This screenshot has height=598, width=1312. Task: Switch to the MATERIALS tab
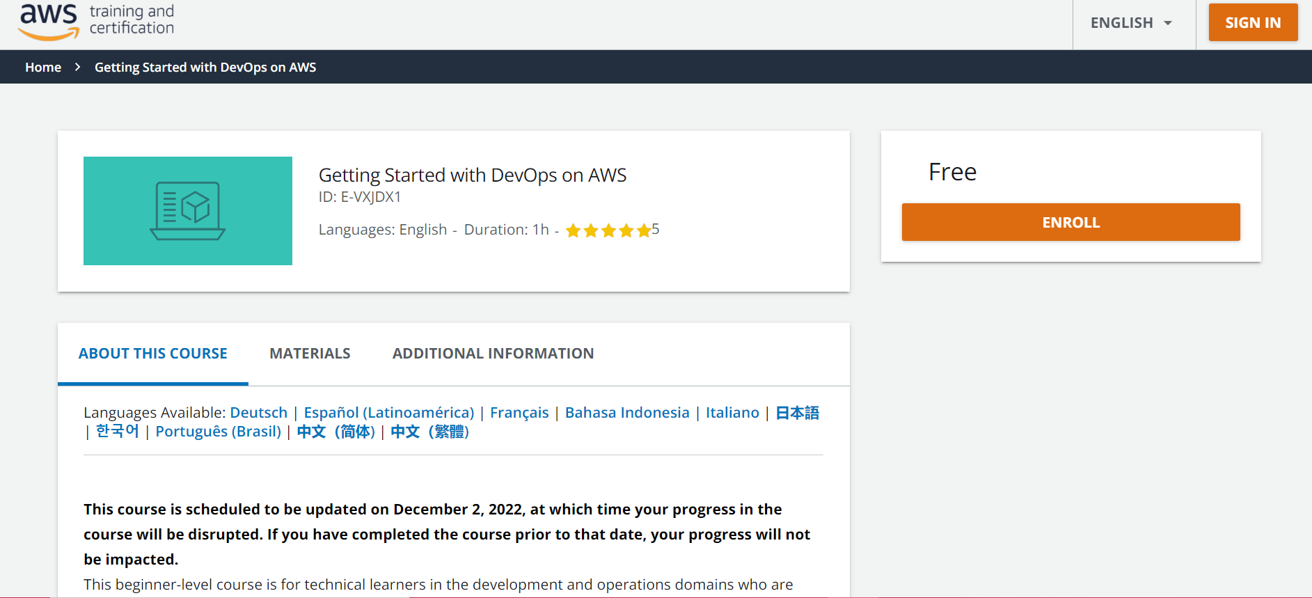[x=310, y=354]
